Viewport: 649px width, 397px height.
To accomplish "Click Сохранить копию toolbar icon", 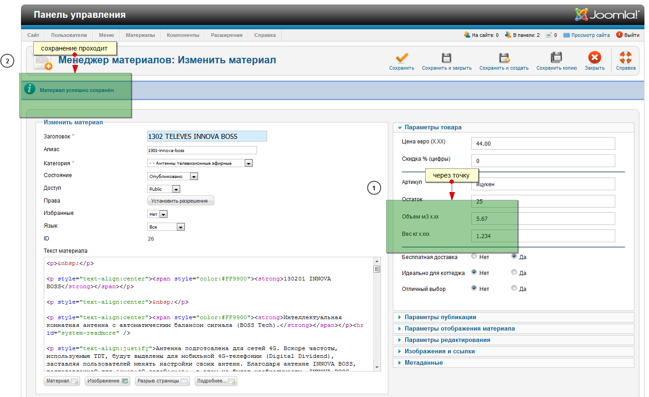I will click(556, 58).
